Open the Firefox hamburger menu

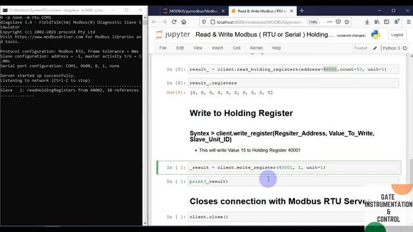pos(408,22)
